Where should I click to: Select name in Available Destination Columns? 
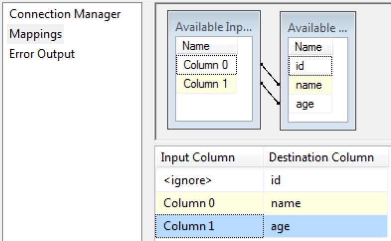click(x=310, y=85)
